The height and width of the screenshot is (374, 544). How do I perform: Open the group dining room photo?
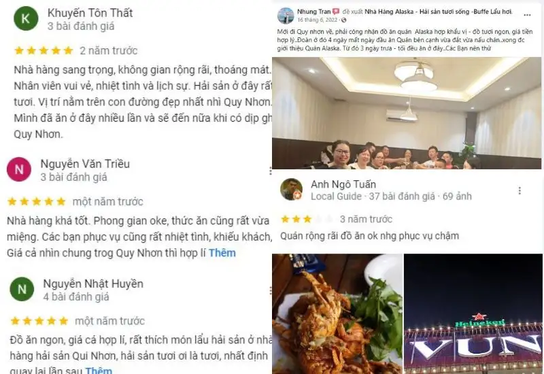point(407,113)
